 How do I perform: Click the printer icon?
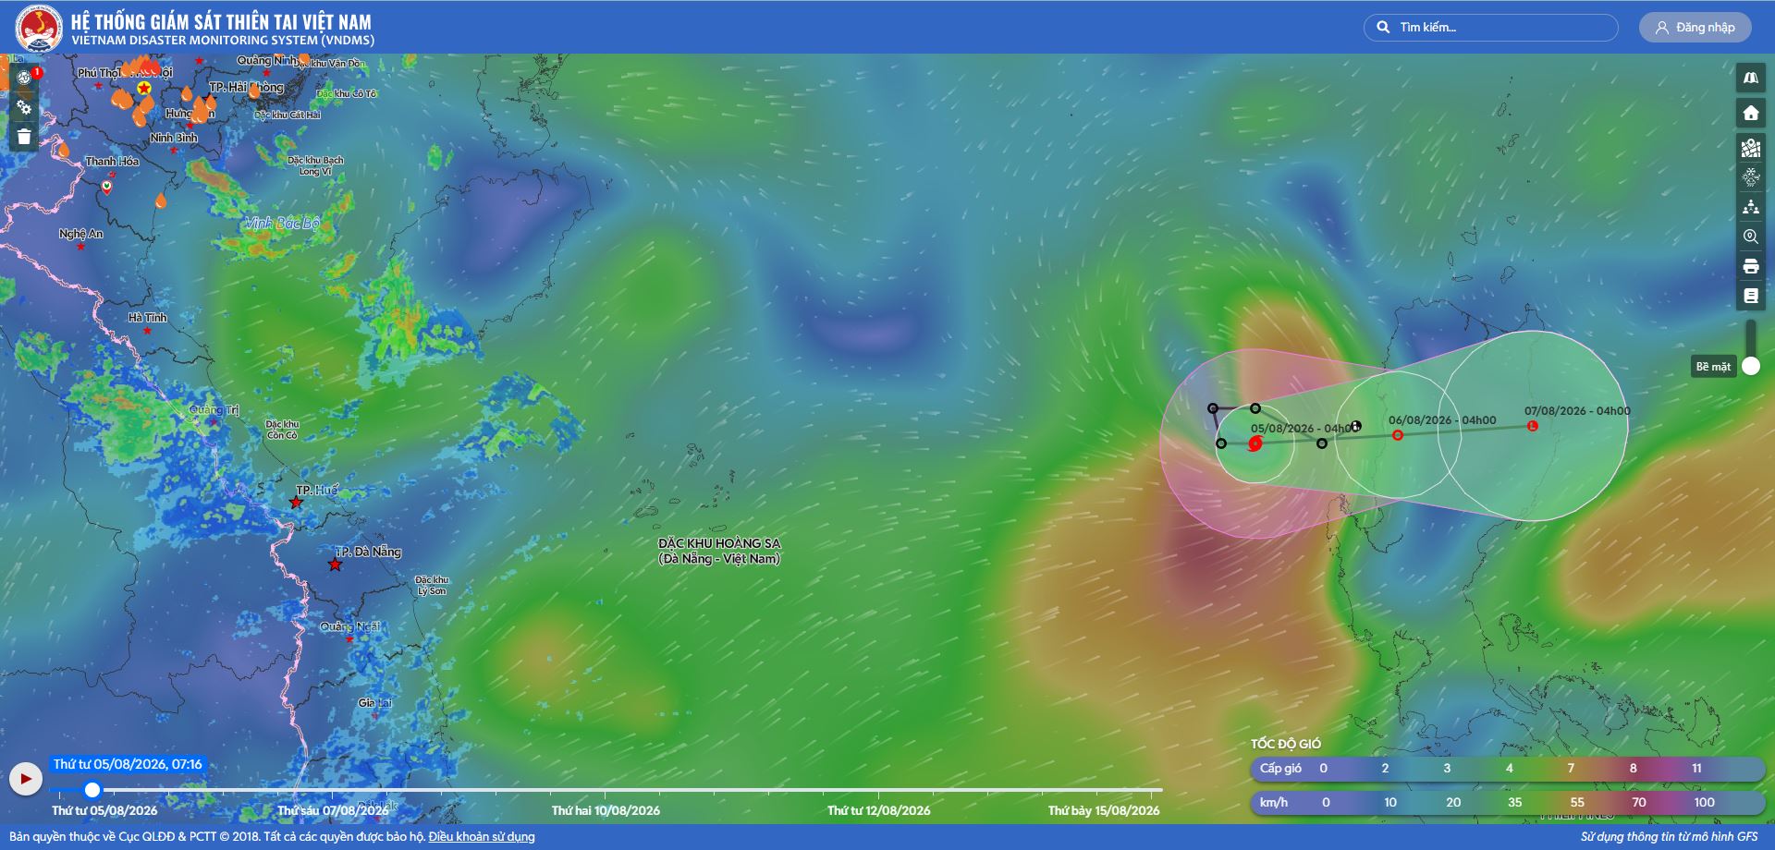(x=1751, y=266)
